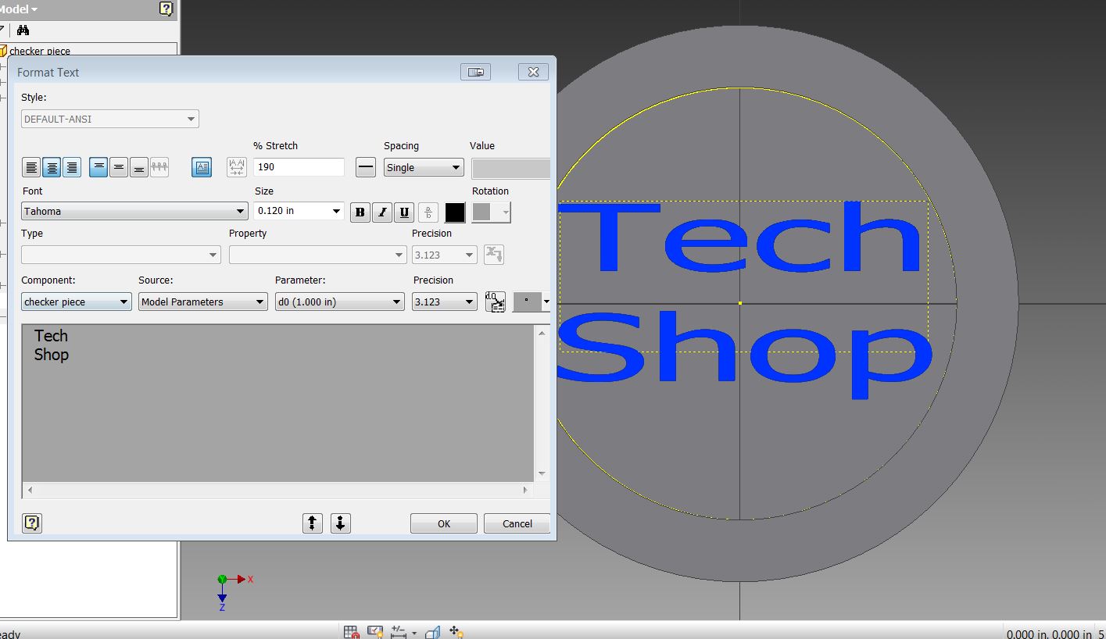
Task: Open the Model browser dropdown
Action: (17, 9)
